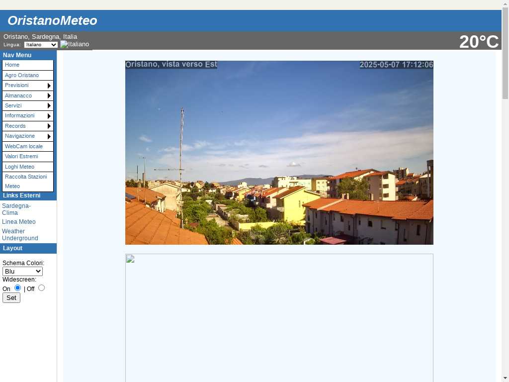Open the Home nav menu item
Image resolution: width=509 pixels, height=382 pixels.
click(x=28, y=65)
